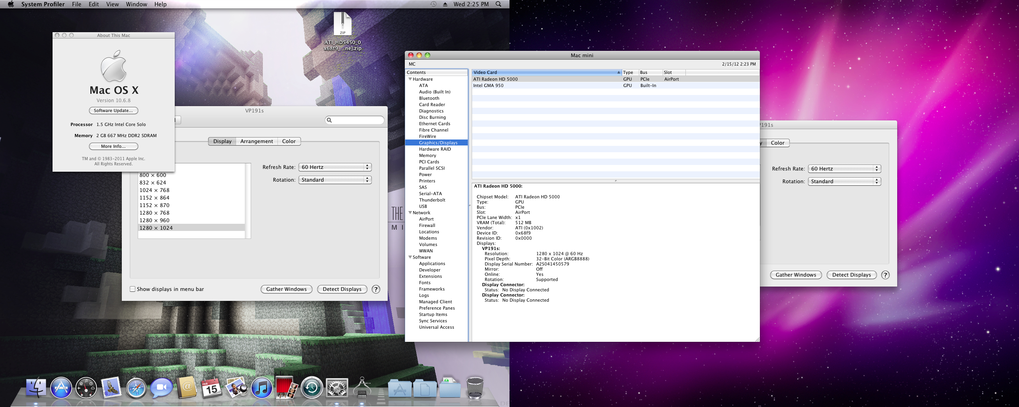Click the eject icon in menu bar

pos(445,4)
